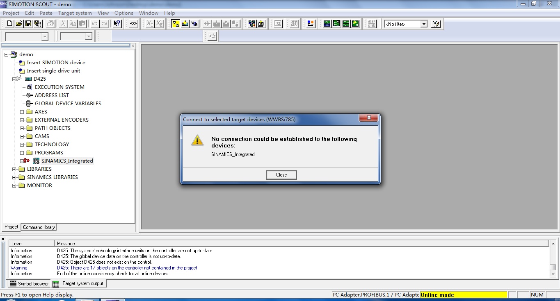
Task: Click the Close button in the dialog
Action: (x=281, y=175)
